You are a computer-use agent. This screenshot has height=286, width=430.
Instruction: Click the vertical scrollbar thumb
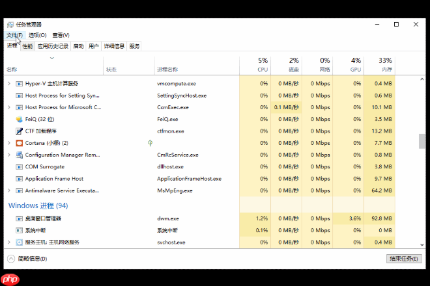click(422, 141)
